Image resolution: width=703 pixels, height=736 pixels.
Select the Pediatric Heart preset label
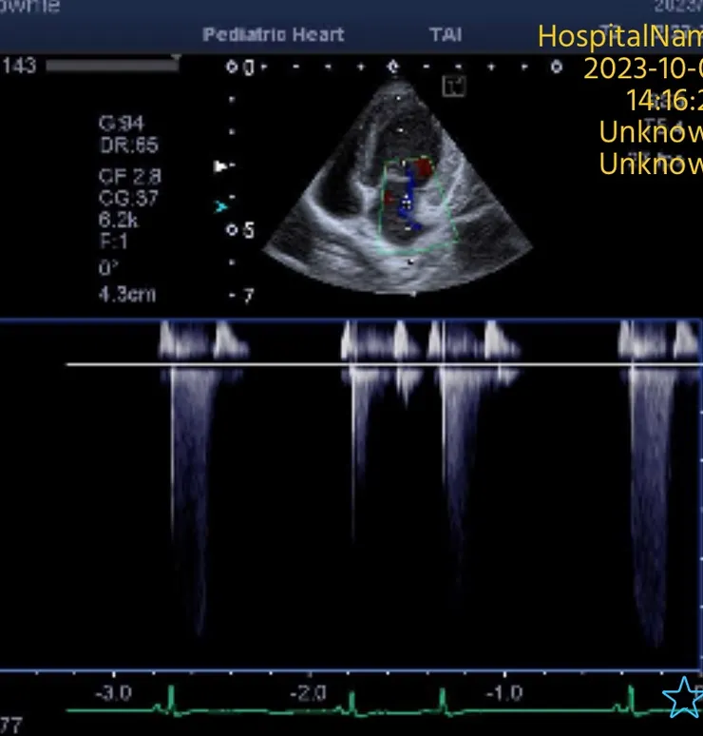274,34
